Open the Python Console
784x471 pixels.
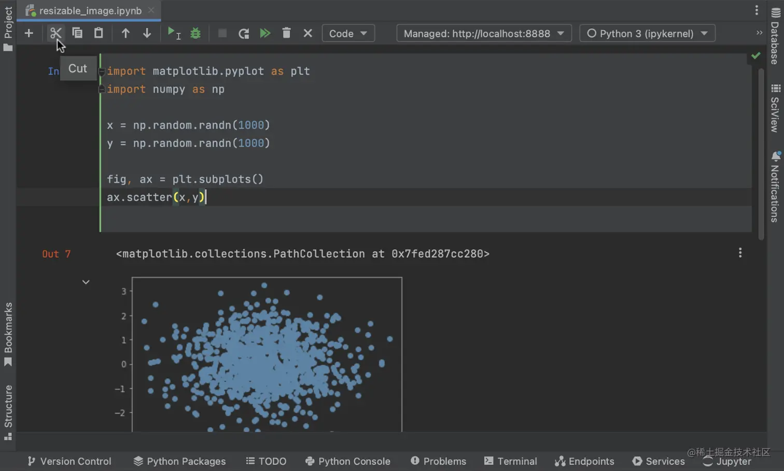tap(347, 461)
